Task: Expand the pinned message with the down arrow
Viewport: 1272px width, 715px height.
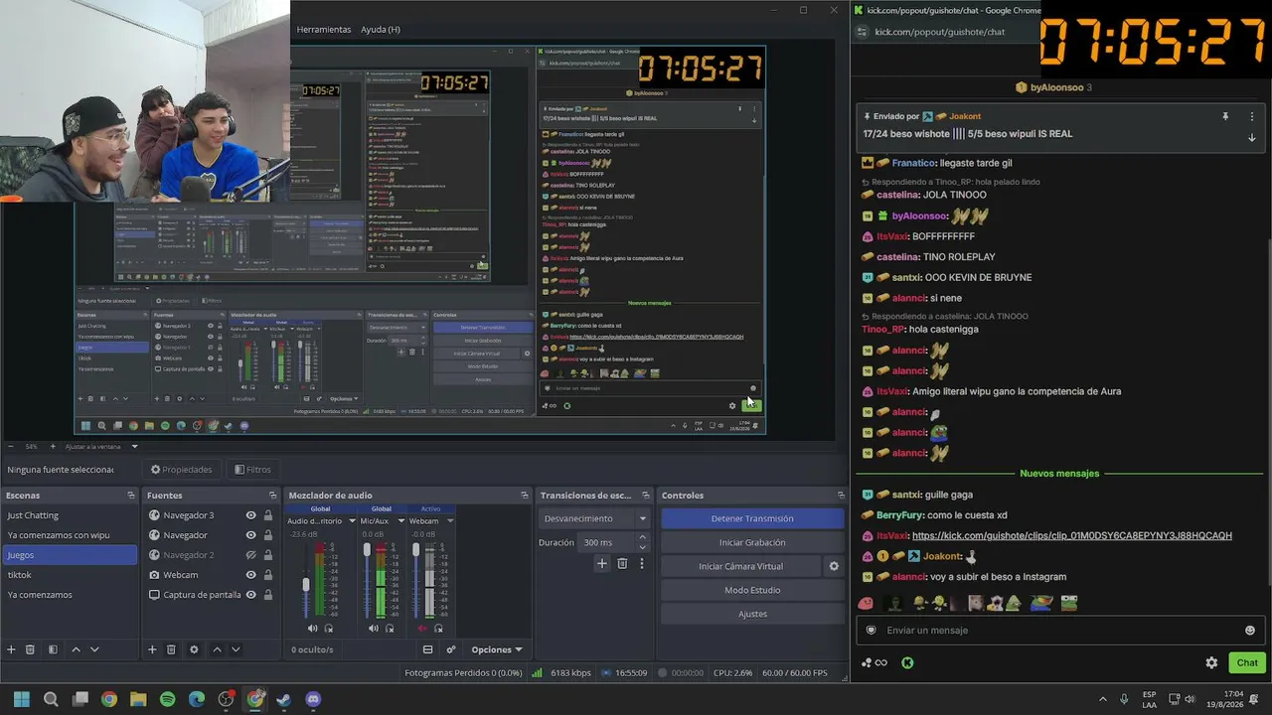Action: (x=1252, y=137)
